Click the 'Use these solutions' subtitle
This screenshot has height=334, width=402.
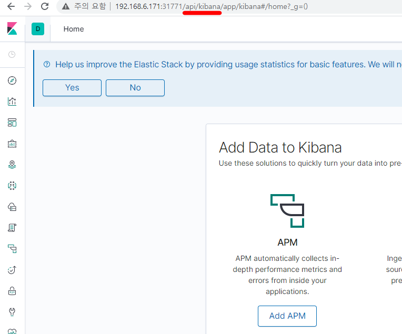(x=310, y=163)
